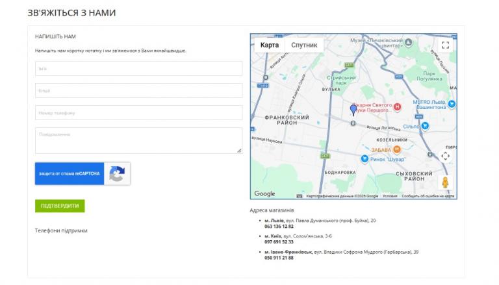This screenshot has width=499, height=285.
Task: Select ЗАБАВА restaurant orange marker
Action: click(396, 149)
